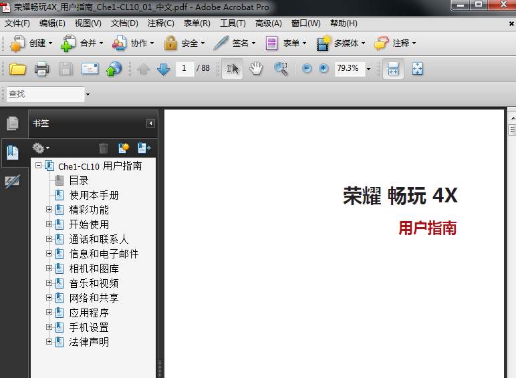Go to previous page with up arrow

[143, 69]
